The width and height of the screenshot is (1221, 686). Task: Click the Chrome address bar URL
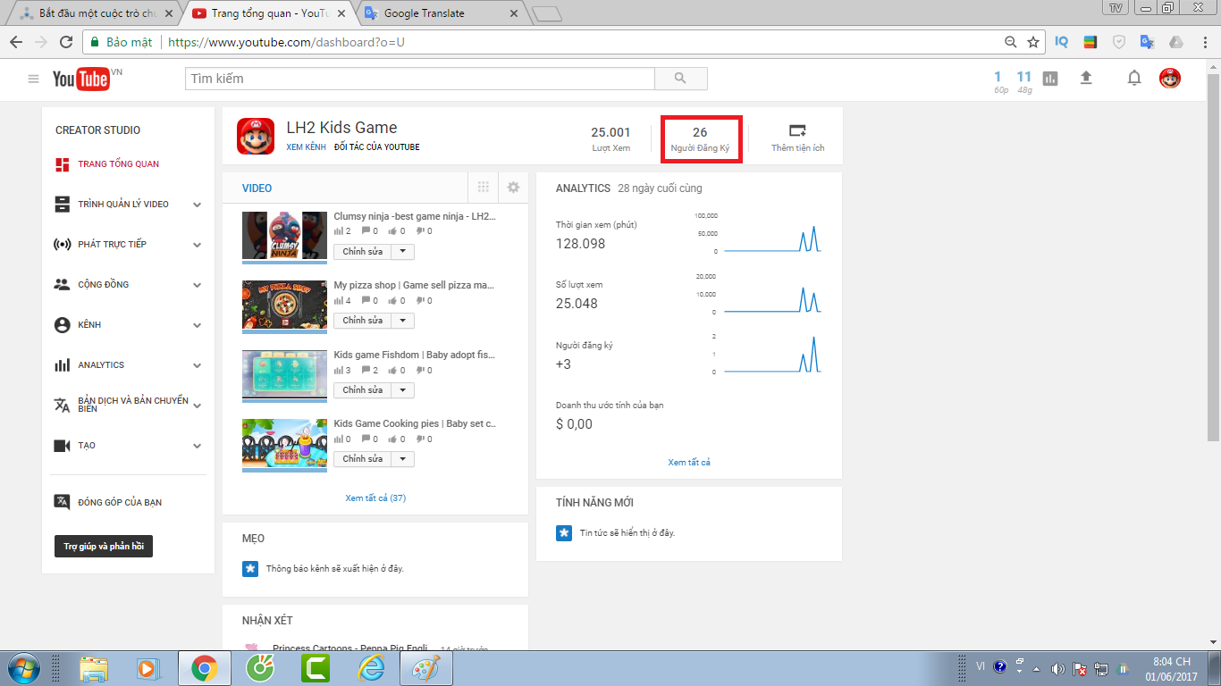286,42
